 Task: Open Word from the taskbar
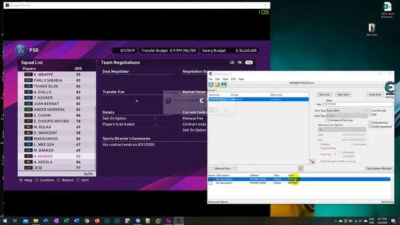(x=76, y=221)
